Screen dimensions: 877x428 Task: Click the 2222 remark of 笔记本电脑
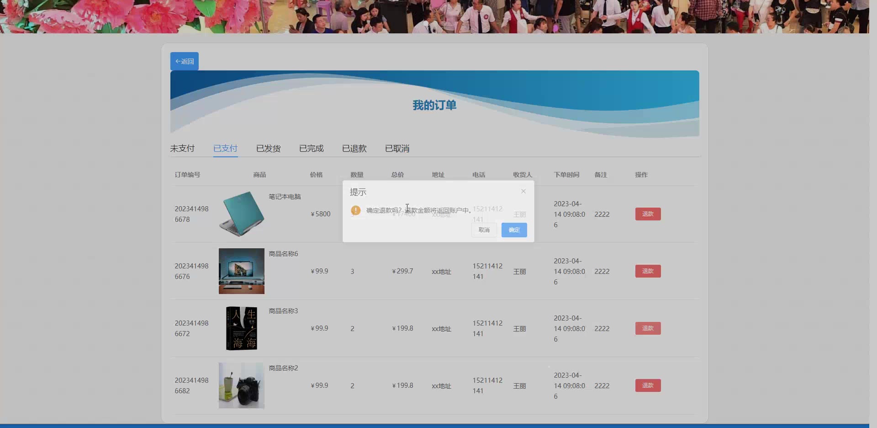coord(602,214)
